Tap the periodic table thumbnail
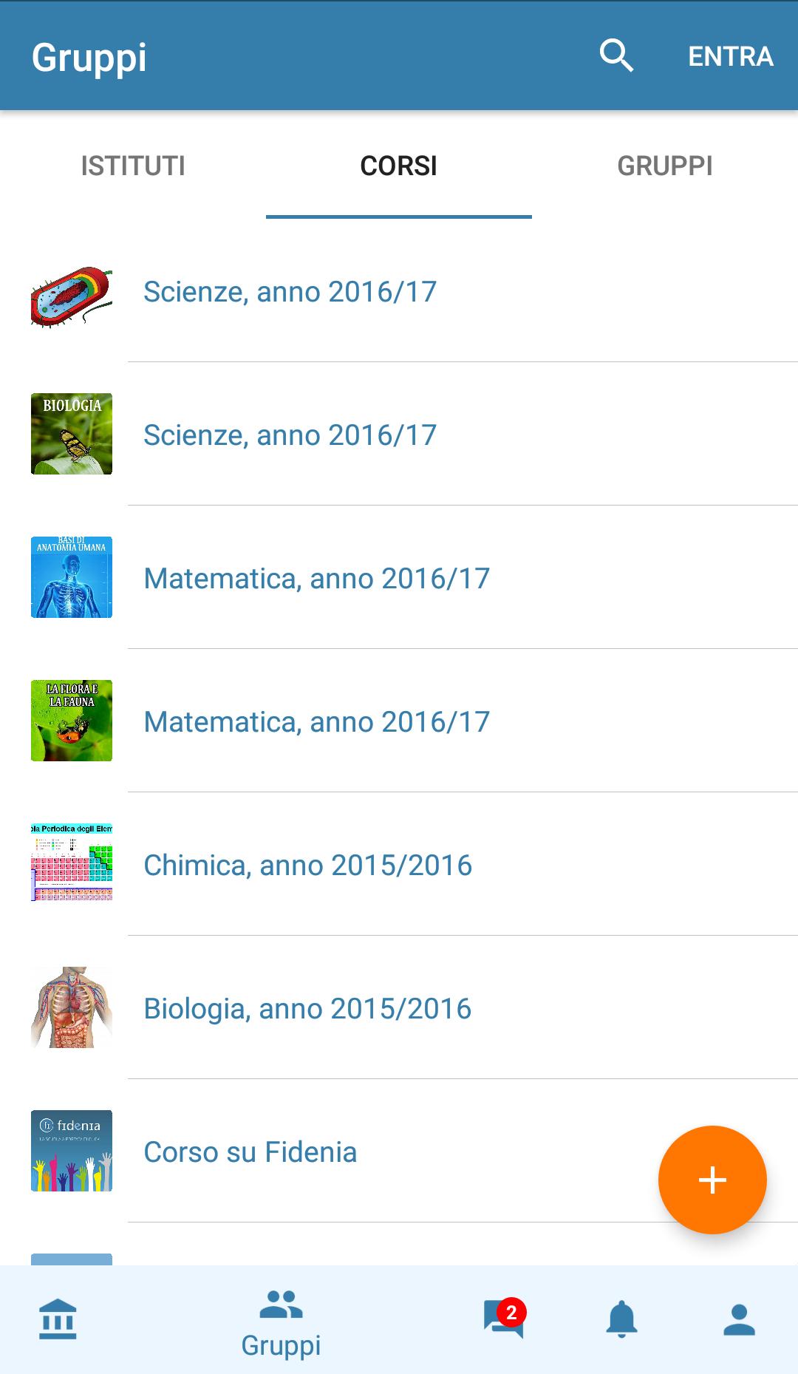The image size is (798, 1374). click(72, 863)
